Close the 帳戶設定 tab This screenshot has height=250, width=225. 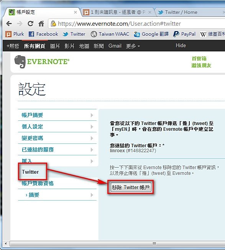(76, 12)
